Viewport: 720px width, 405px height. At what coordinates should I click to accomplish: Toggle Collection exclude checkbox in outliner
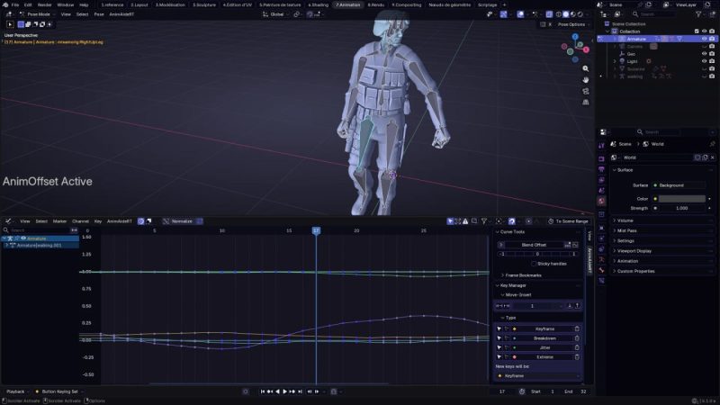697,31
